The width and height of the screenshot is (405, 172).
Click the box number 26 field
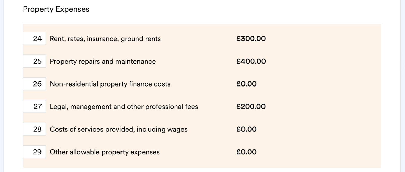coord(34,84)
